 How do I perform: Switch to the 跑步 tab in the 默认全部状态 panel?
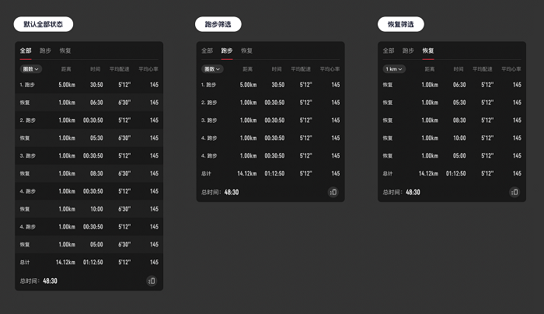coord(45,51)
